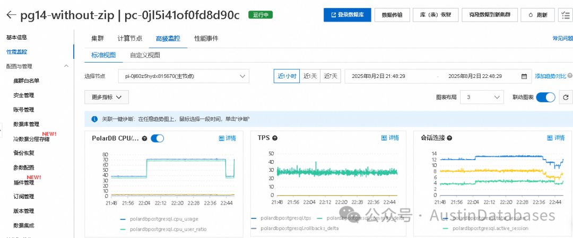The width and height of the screenshot is (573, 238).
Task: Open the 选择节点 dropdown
Action: click(184, 76)
